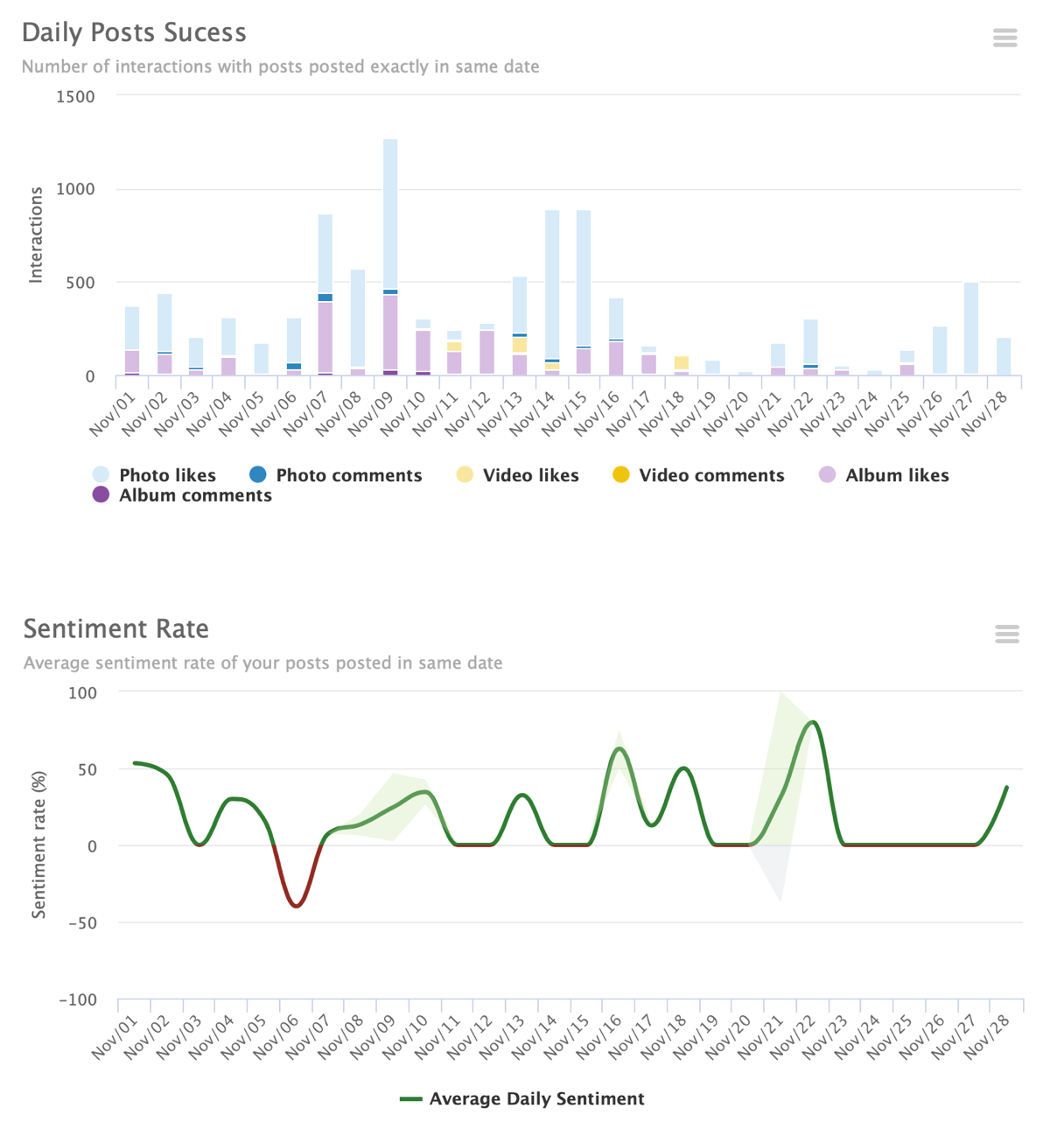Click the tallest bar on Nov/09
Screen dimensions: 1050x1129
pos(390,214)
